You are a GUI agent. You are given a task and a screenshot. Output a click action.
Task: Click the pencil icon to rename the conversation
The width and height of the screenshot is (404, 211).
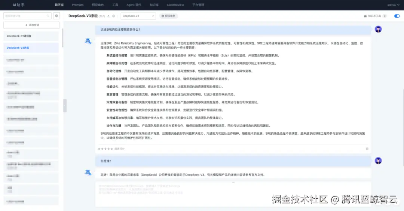tap(108, 16)
